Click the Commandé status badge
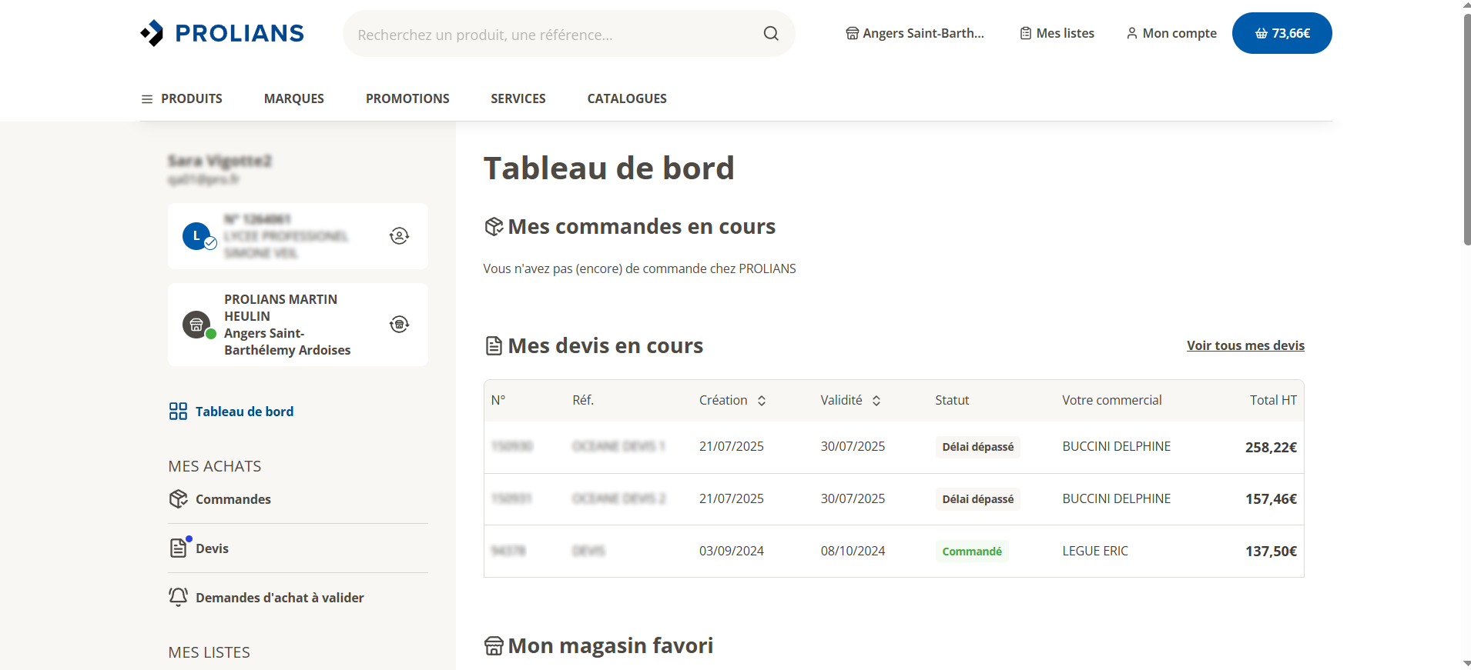The height and width of the screenshot is (670, 1471). [x=972, y=552]
